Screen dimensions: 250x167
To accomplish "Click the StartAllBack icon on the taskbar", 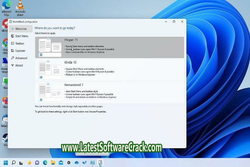I will click(x=100, y=162).
